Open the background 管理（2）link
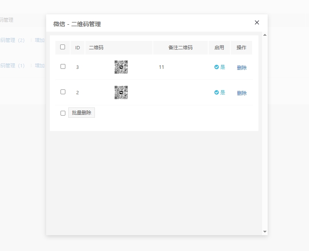The height and width of the screenshot is (251, 309). coord(12,40)
